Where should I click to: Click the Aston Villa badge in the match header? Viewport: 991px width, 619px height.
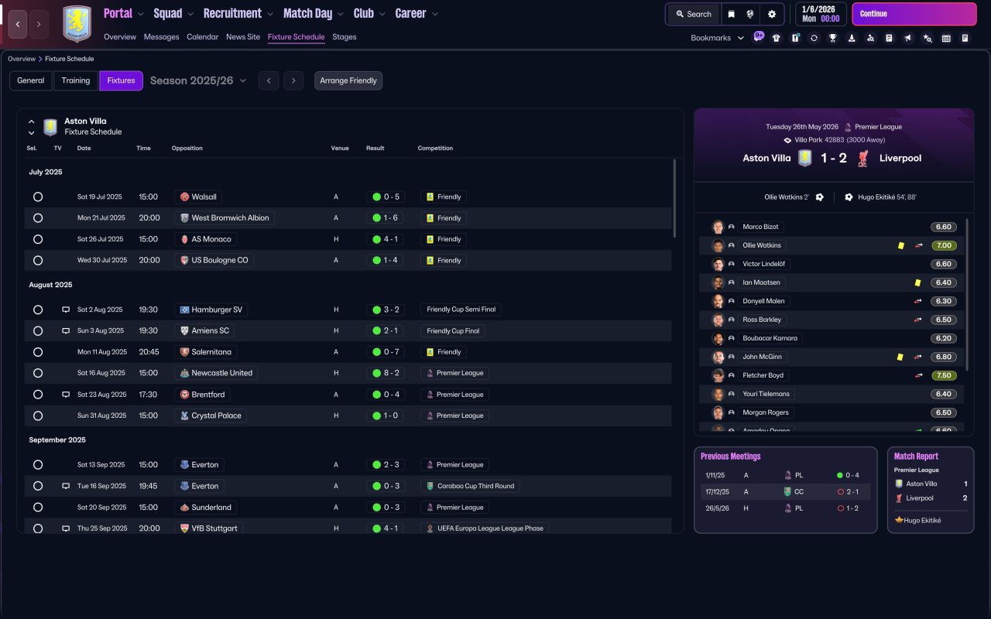(x=805, y=158)
